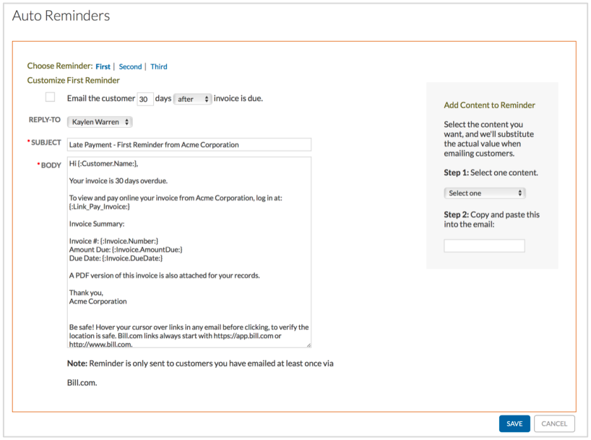Screen dimensions: 591x440
Task: Click the Customize First Reminder heading
Action: [x=74, y=80]
